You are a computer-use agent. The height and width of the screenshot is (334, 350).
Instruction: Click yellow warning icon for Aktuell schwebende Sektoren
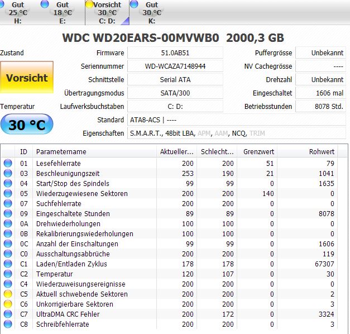pyautogui.click(x=8, y=294)
